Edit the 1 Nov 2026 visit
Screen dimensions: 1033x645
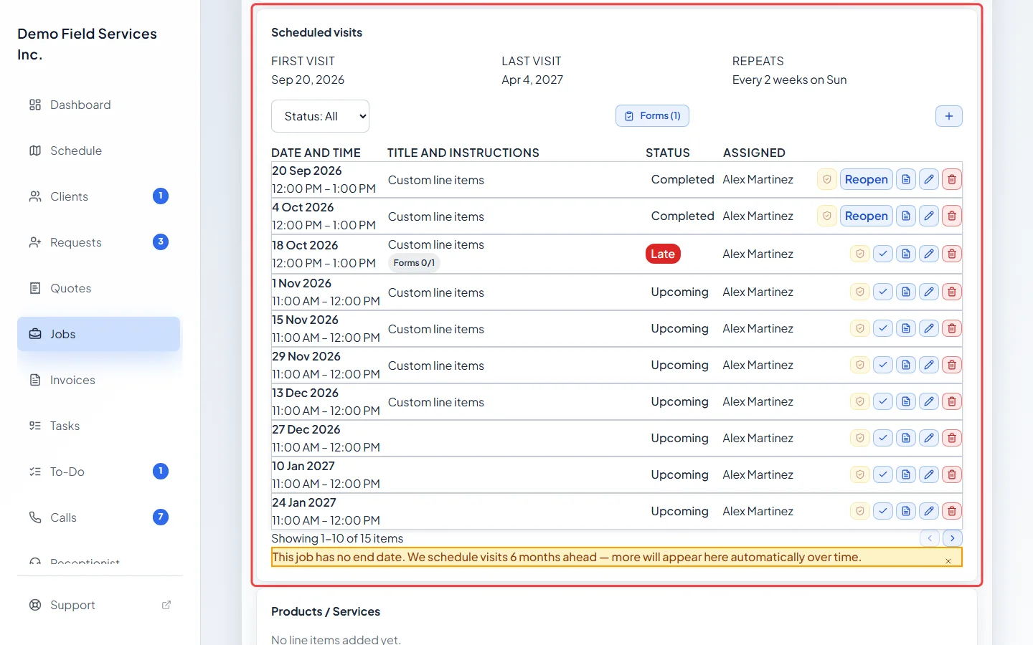(929, 292)
